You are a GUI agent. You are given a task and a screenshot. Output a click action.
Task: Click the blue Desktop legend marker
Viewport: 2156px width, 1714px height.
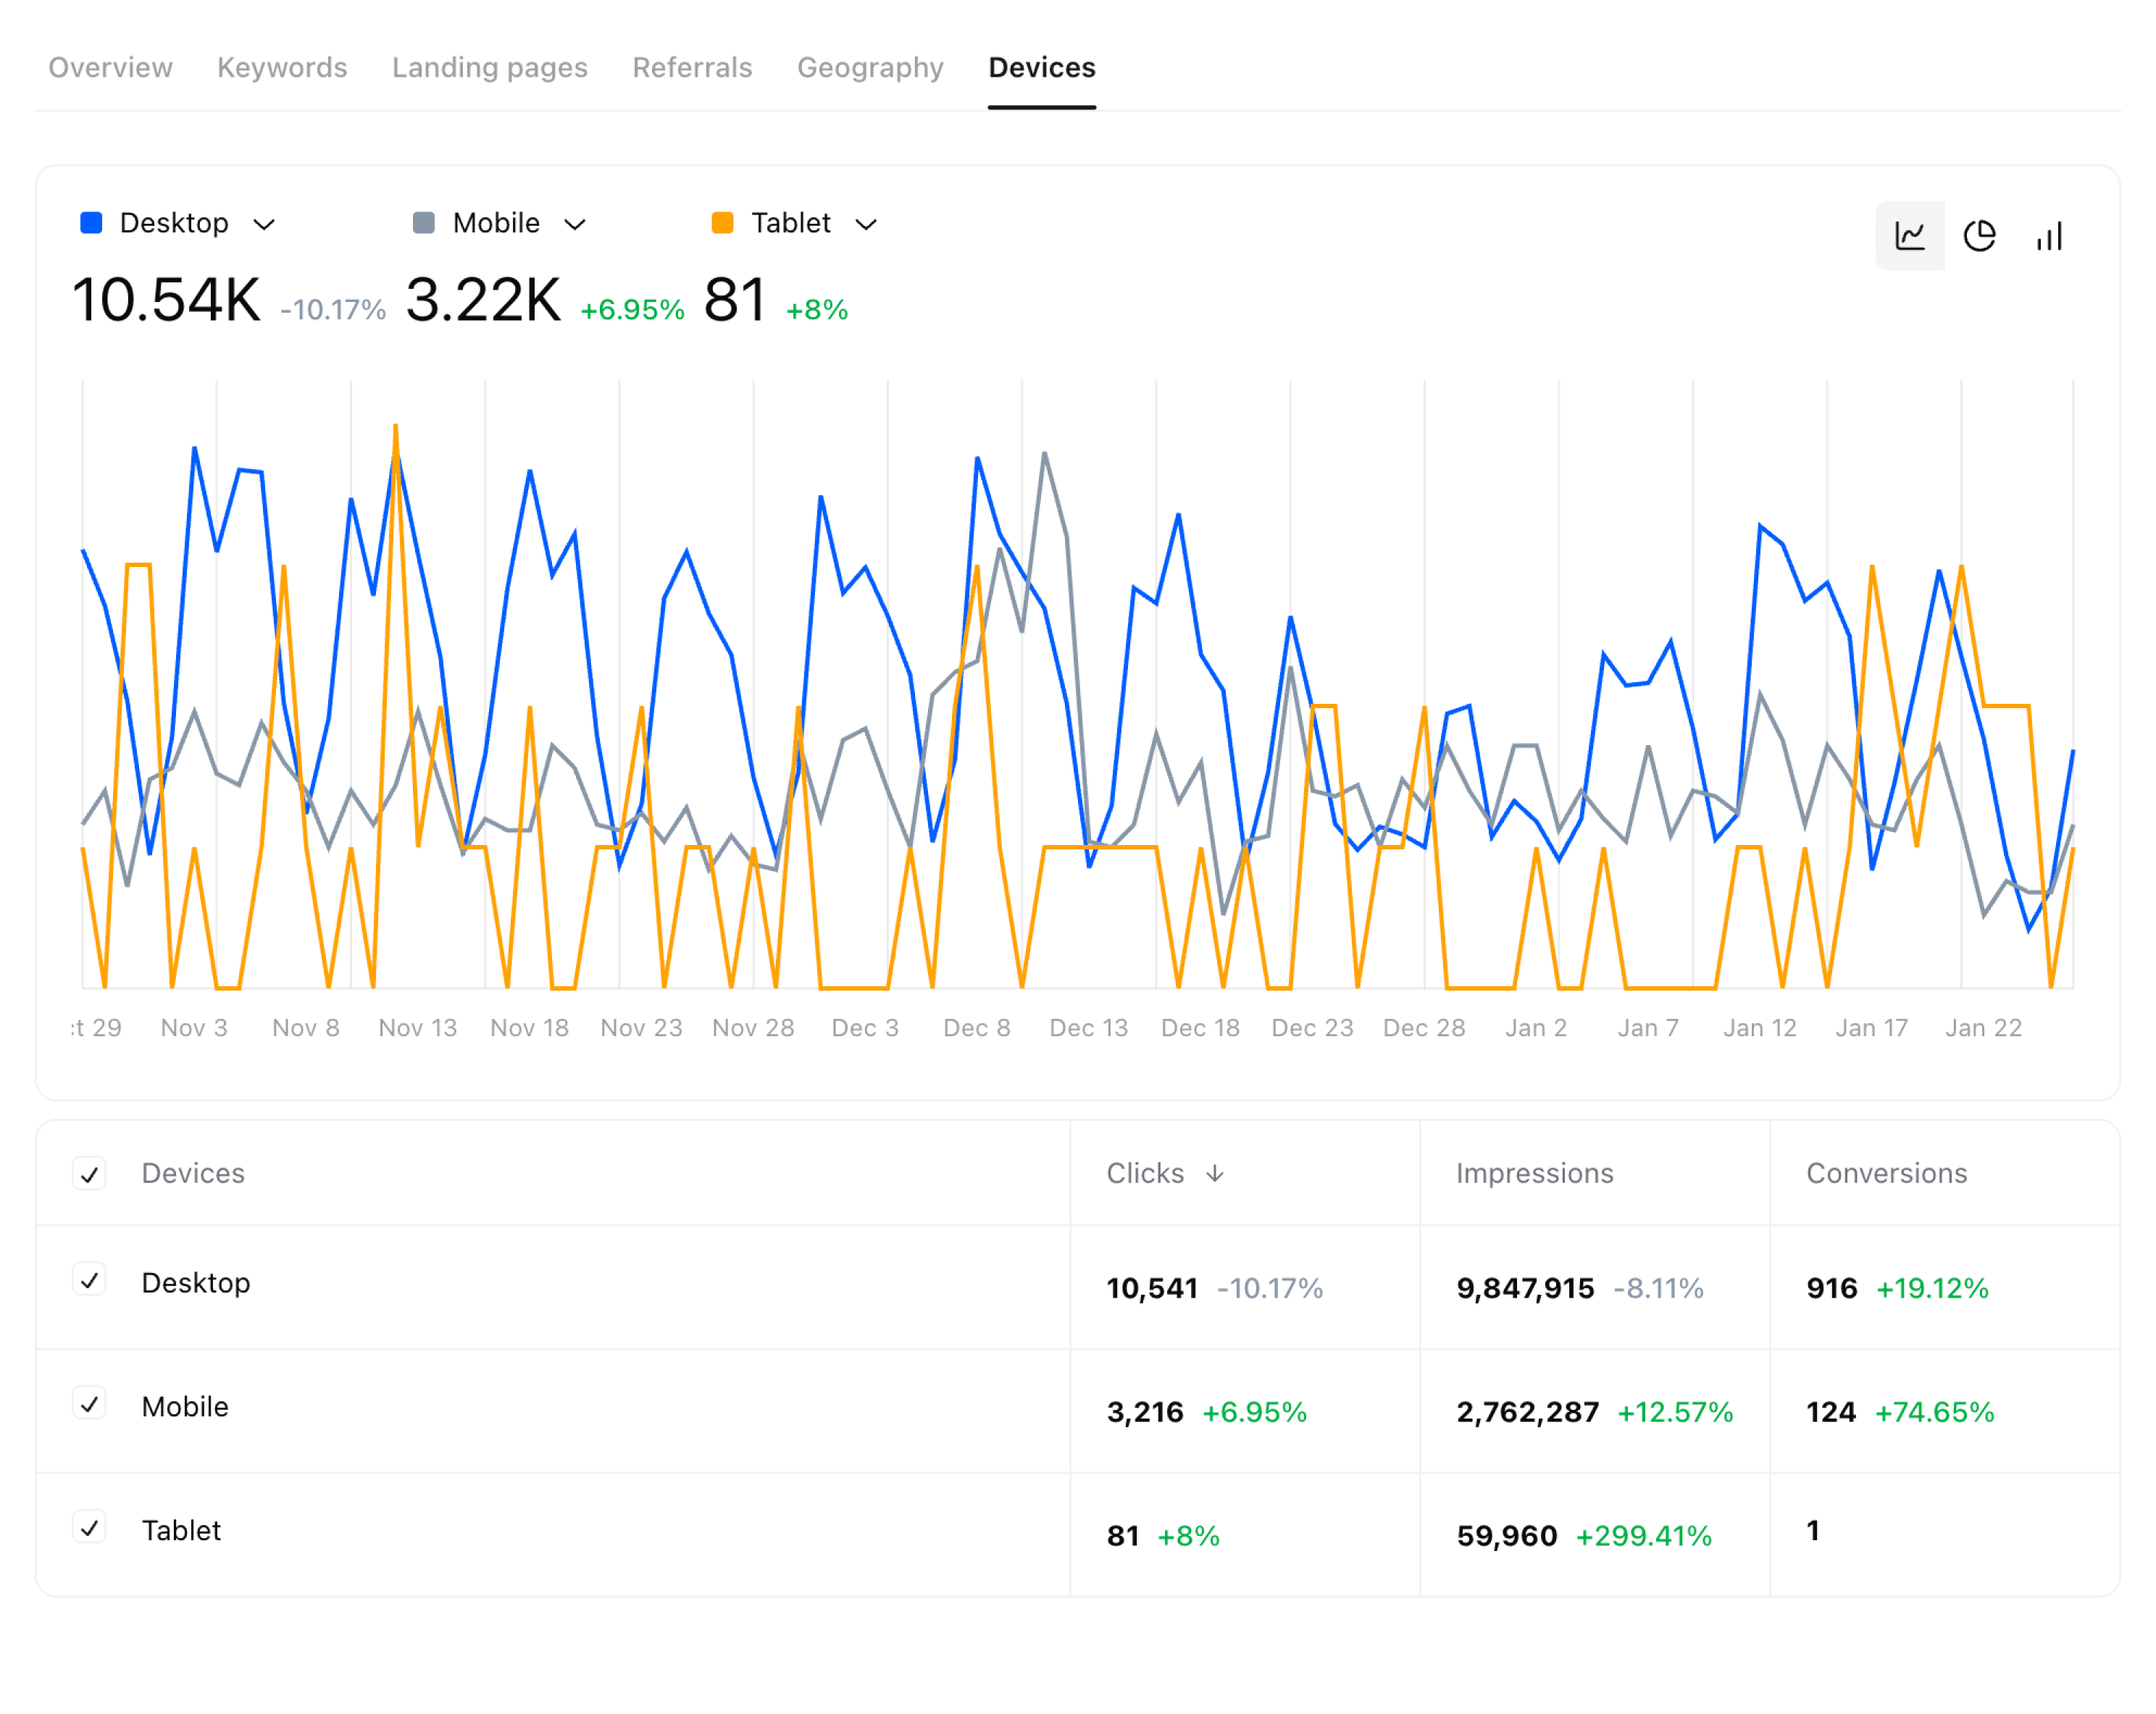point(90,223)
